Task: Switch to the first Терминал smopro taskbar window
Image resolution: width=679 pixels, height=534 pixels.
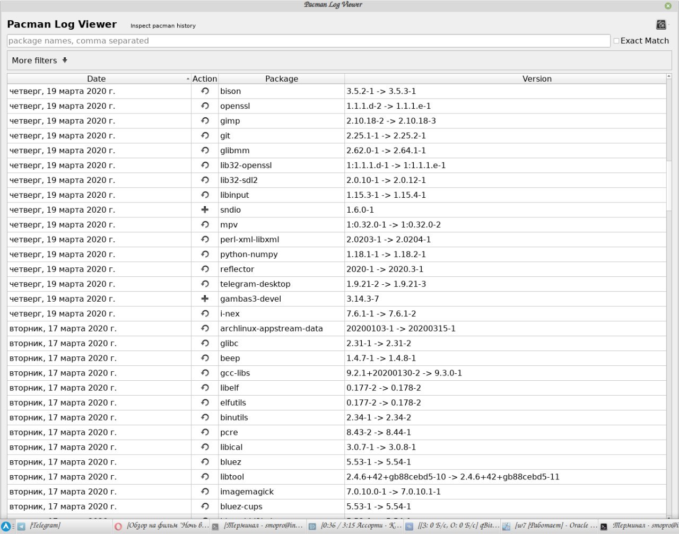Action: pyautogui.click(x=258, y=526)
